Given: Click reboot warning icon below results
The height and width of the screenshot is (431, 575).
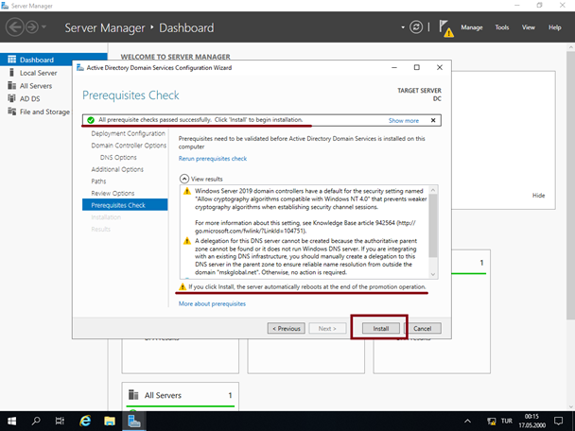Looking at the screenshot, I should (x=183, y=286).
